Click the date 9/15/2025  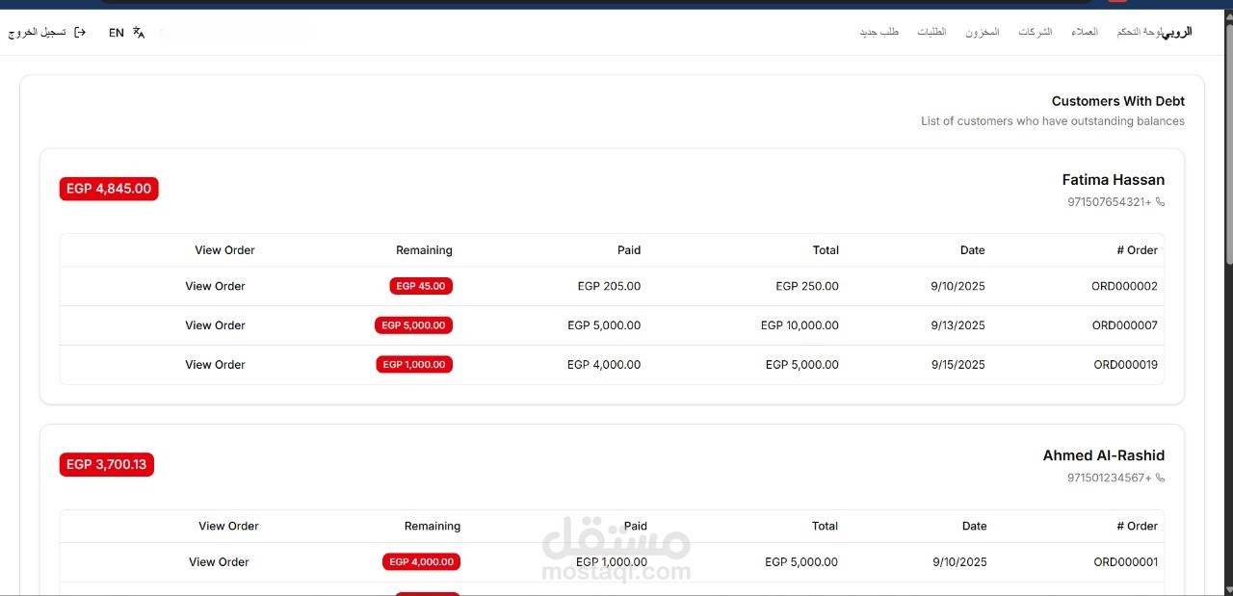(958, 365)
